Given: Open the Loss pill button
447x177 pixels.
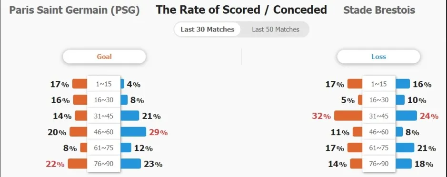Looking at the screenshot, I should [378, 57].
